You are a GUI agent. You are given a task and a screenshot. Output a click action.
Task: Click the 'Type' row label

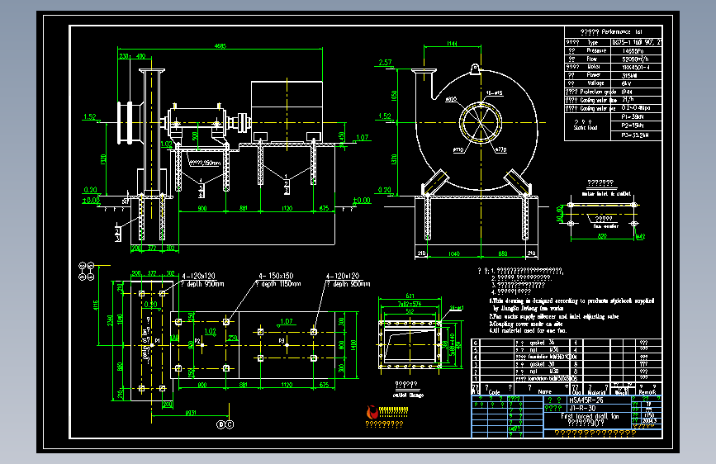tap(593, 42)
